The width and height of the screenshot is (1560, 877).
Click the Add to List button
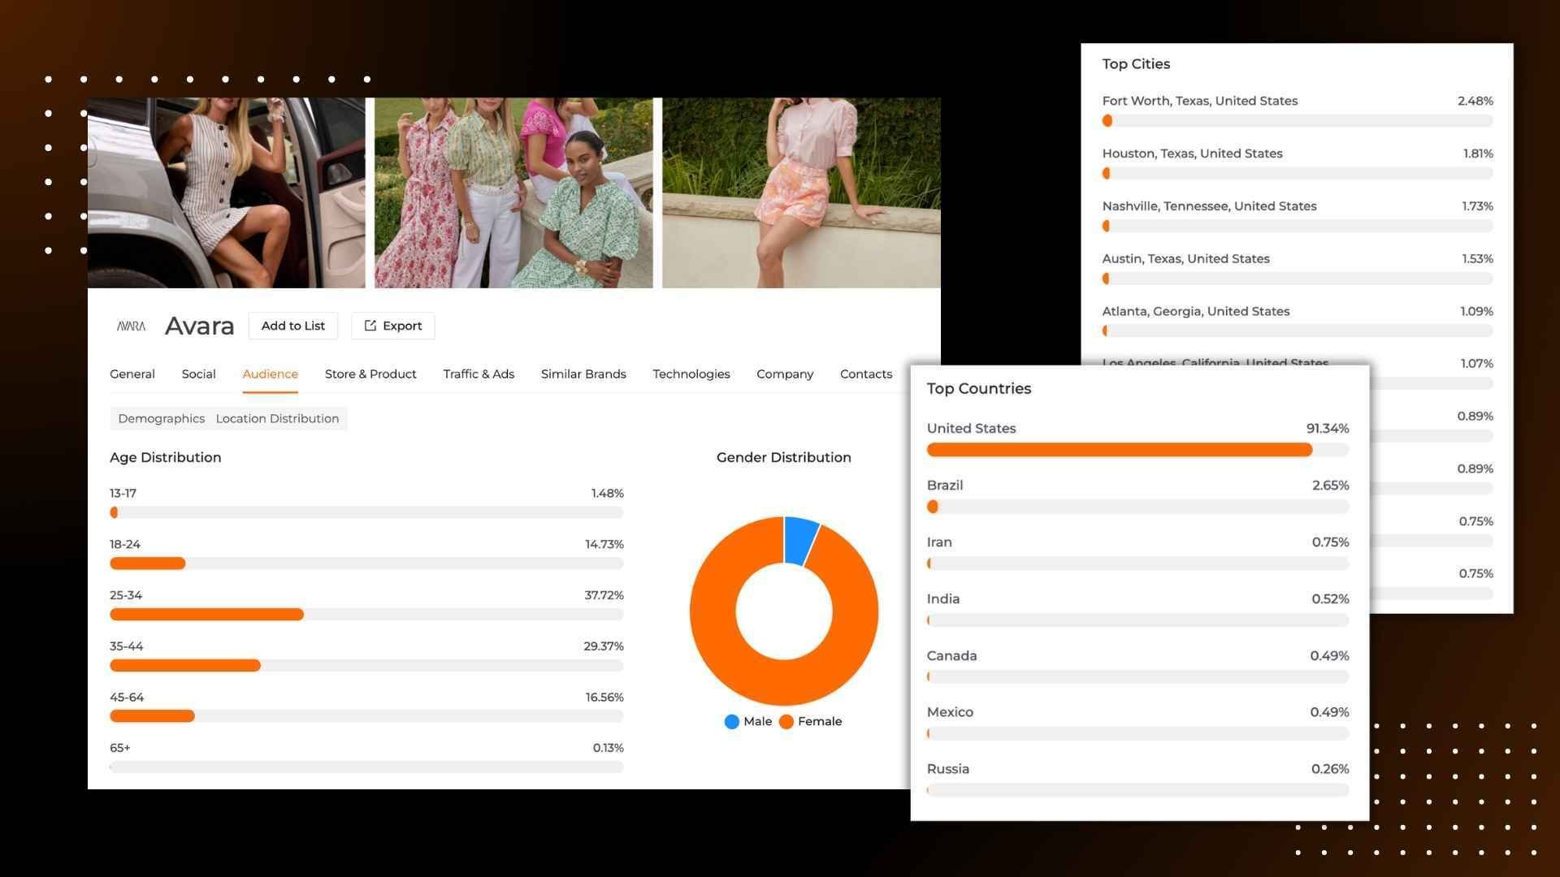293,326
